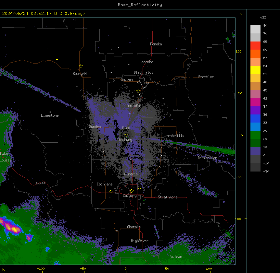This screenshot has height=273, width=280.
Task: Select the Calgary label
Action: tap(130, 196)
